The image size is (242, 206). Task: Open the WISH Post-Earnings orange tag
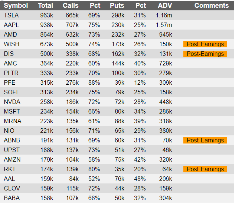click(x=205, y=44)
